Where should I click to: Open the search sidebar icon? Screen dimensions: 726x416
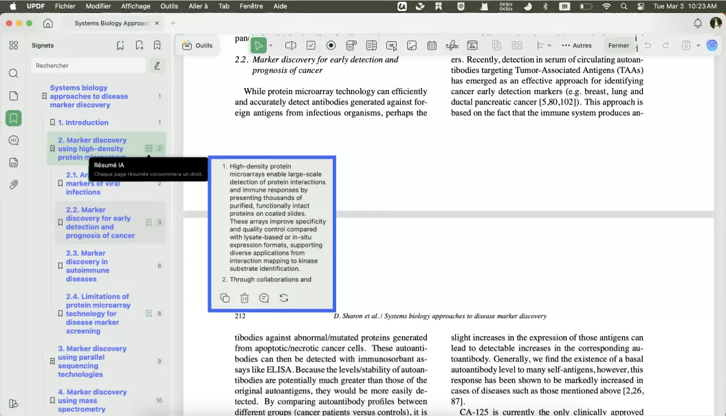click(x=14, y=74)
